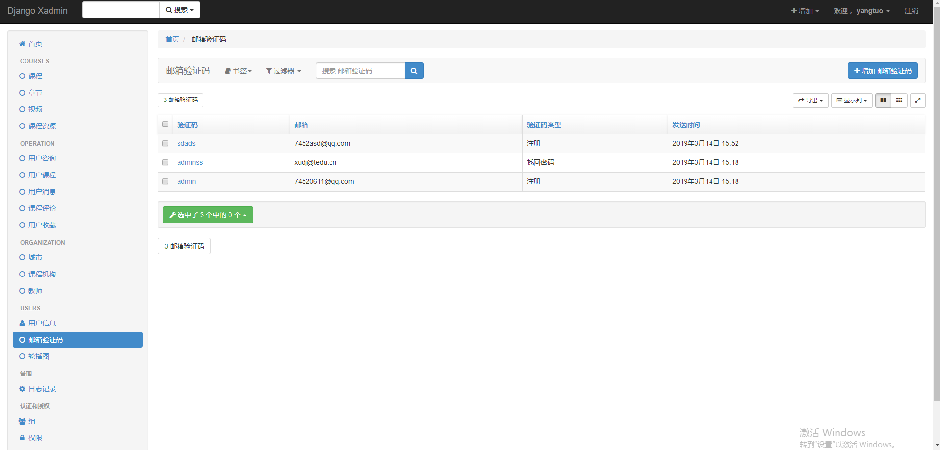Screen dimensions: 940x451
Task: Check the box for the admin row
Action: click(x=165, y=181)
